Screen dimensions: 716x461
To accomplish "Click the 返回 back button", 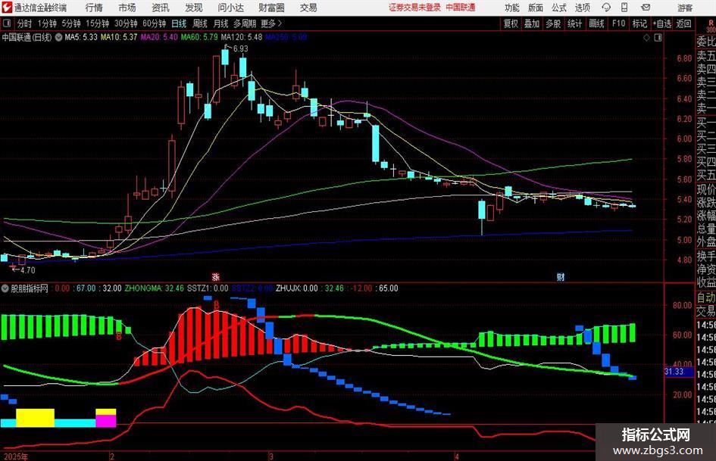I will pos(683,23).
